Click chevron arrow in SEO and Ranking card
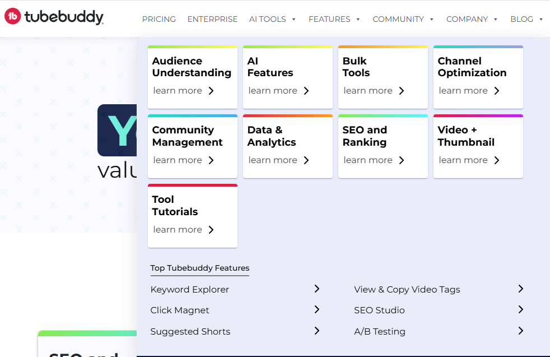This screenshot has height=357, width=550. tap(402, 160)
